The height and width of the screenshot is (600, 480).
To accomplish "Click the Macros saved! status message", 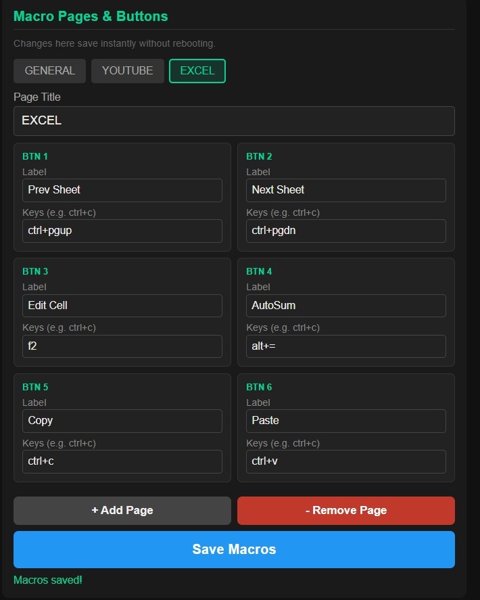I will point(48,580).
